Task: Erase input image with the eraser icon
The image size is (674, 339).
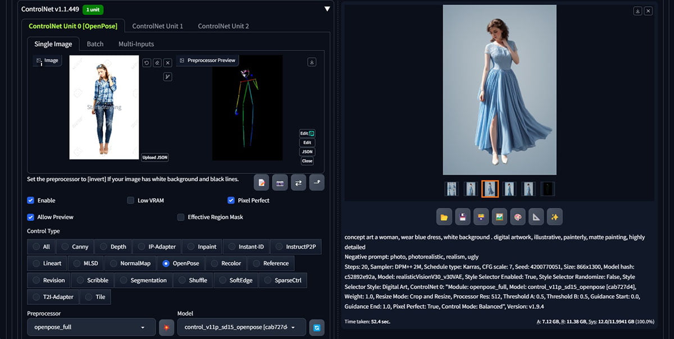Action: coord(157,63)
